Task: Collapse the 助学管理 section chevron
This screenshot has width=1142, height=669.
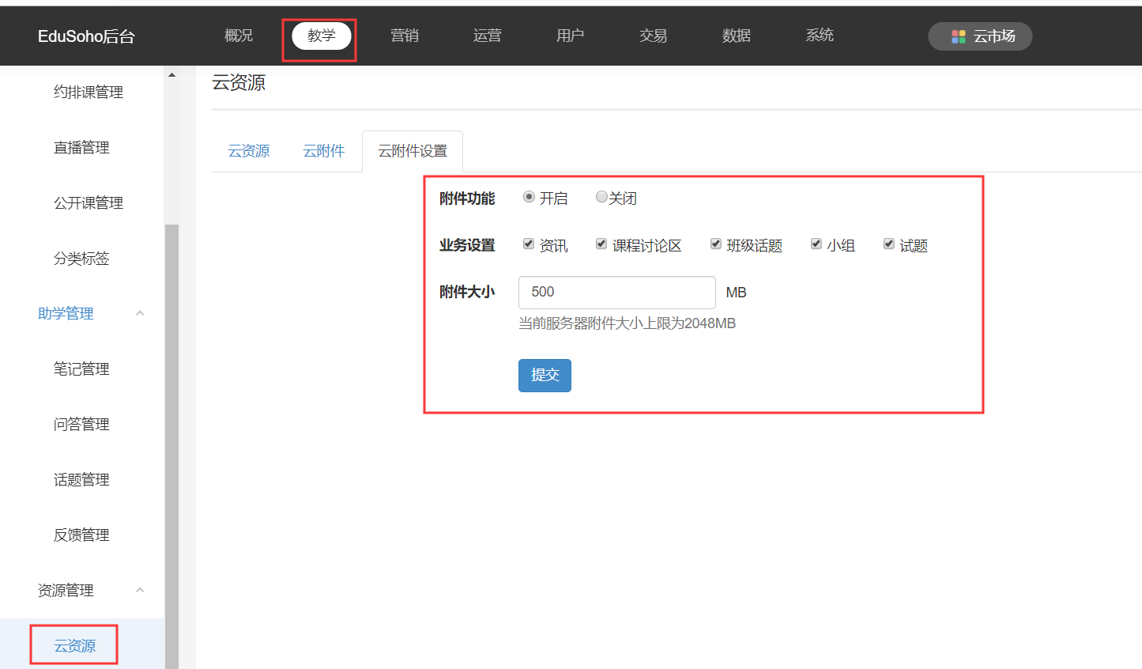Action: (140, 313)
